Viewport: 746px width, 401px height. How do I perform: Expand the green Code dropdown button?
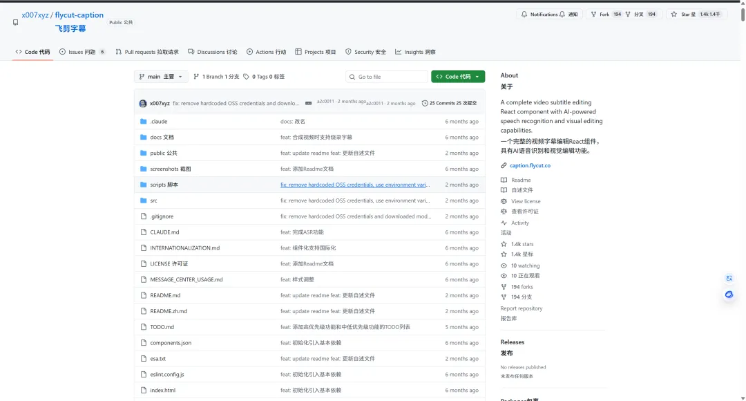coord(458,77)
